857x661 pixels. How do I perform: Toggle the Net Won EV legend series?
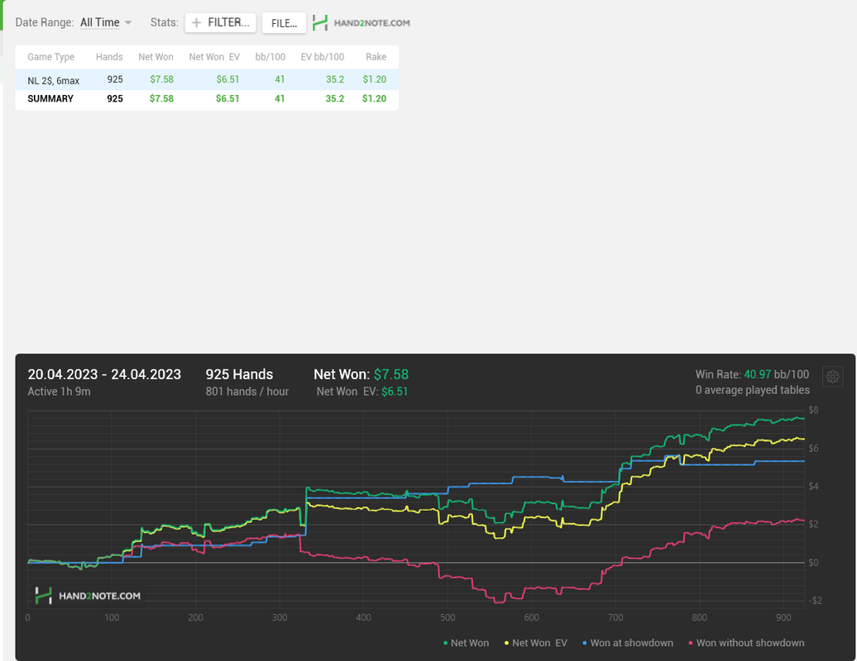click(x=536, y=643)
